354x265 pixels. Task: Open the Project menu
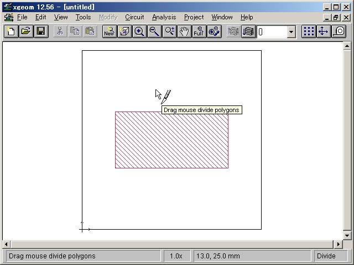194,17
